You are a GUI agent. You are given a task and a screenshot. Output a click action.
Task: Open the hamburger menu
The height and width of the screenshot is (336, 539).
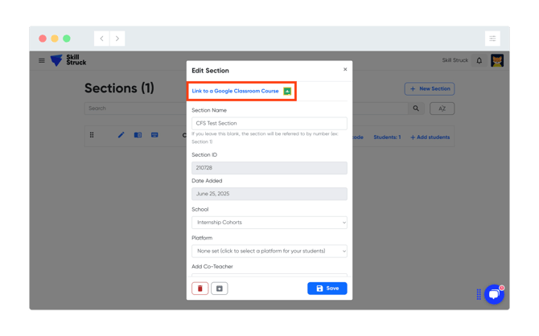[42, 60]
